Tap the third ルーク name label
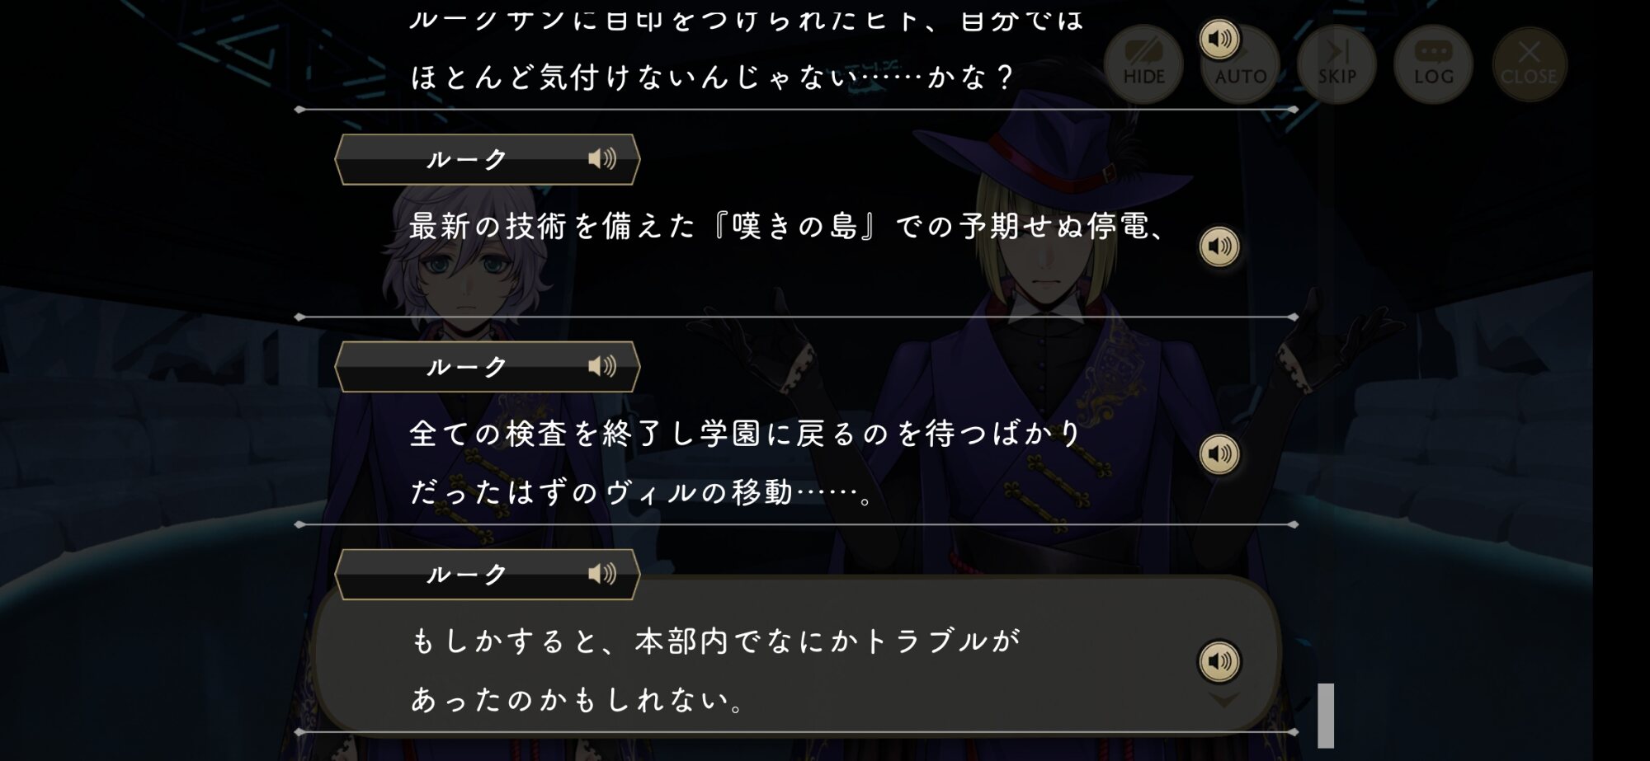The image size is (1650, 761). pyautogui.click(x=467, y=575)
